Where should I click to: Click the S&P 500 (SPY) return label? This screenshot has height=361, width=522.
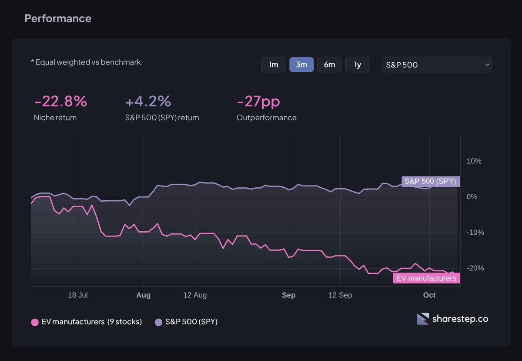(x=162, y=118)
